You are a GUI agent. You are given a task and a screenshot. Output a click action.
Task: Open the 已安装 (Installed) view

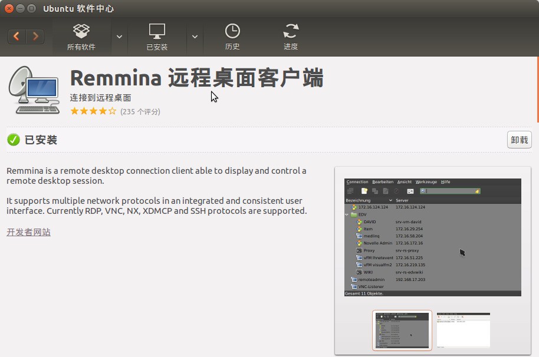tap(157, 37)
